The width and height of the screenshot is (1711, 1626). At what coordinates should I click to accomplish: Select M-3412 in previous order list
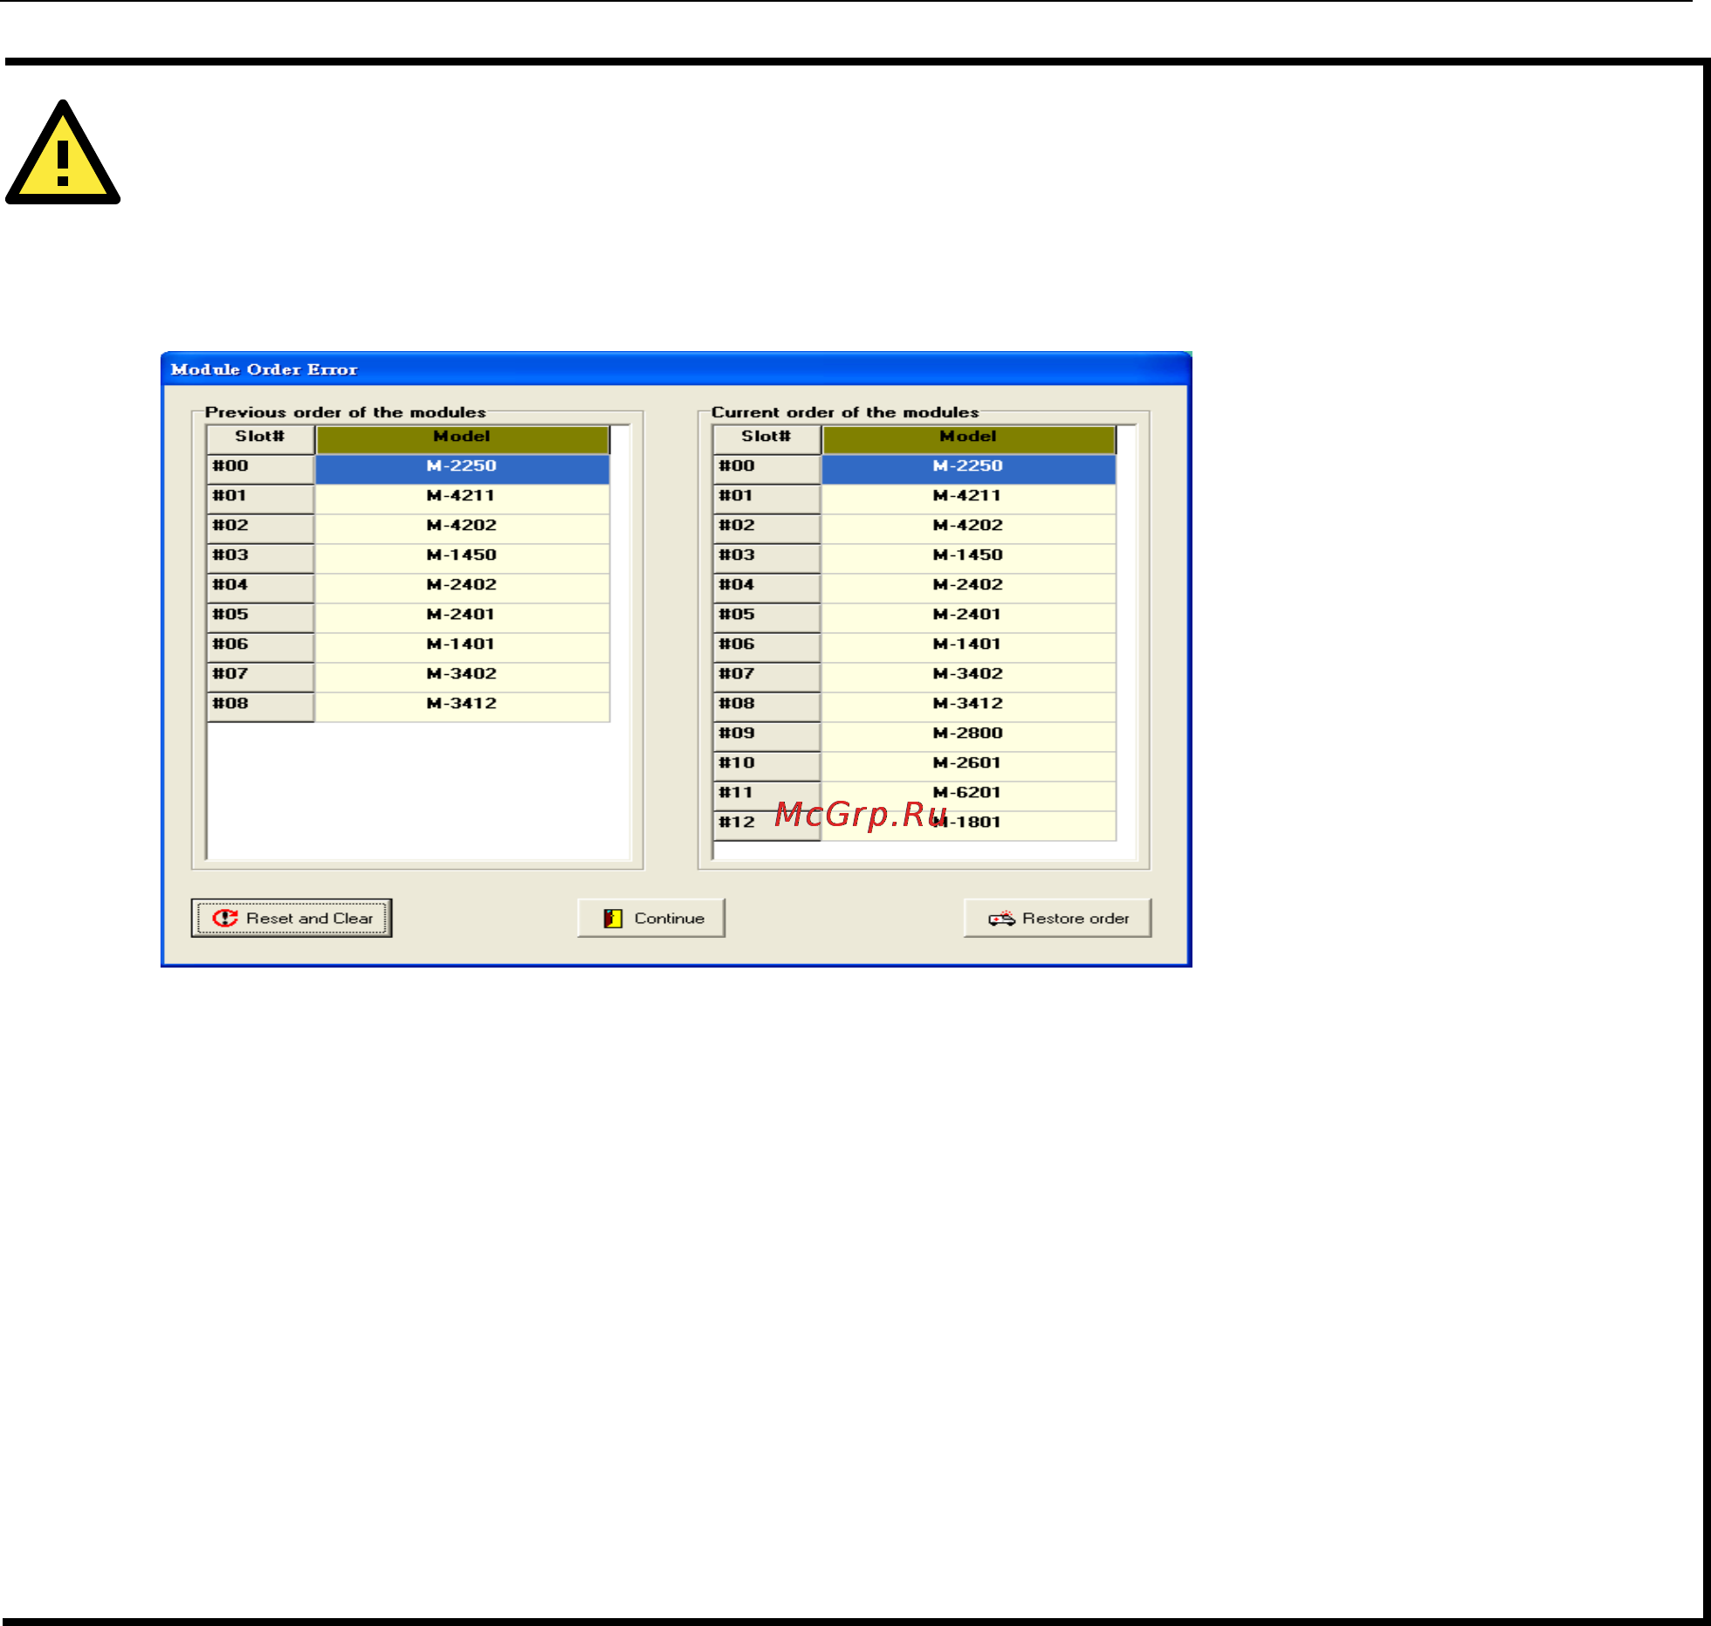[462, 706]
